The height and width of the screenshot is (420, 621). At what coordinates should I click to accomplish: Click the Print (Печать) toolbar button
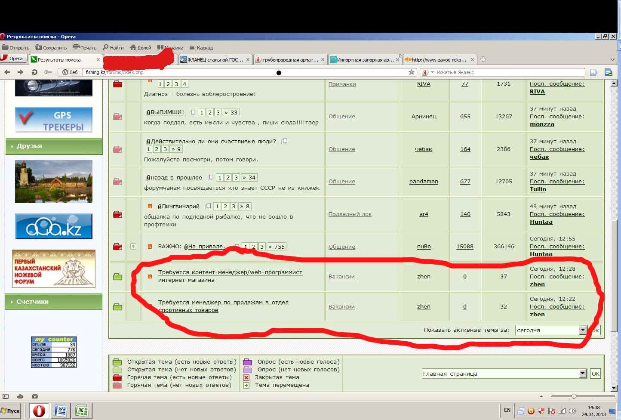(x=85, y=48)
